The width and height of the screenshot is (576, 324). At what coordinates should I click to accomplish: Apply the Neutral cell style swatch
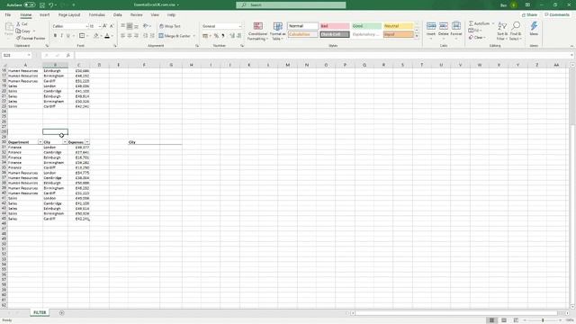[x=398, y=26]
